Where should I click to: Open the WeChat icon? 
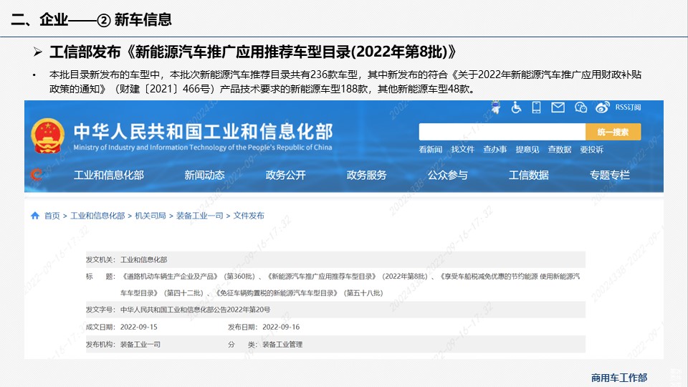coord(580,107)
